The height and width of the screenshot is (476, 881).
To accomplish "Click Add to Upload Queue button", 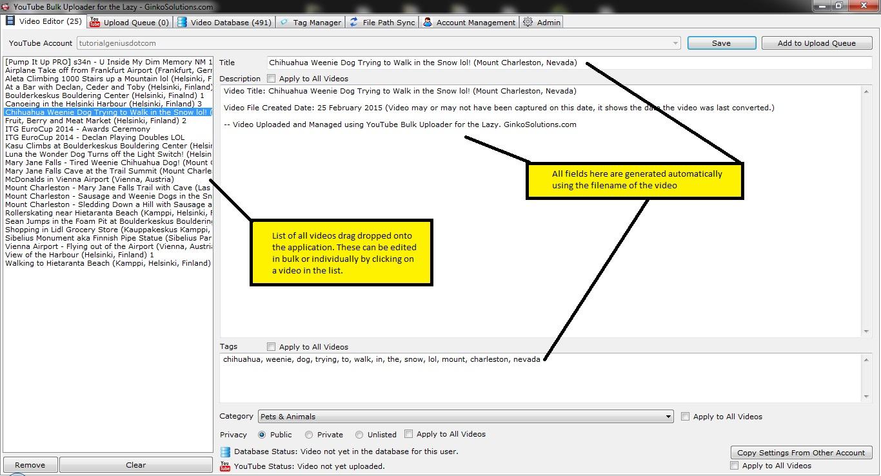I will pyautogui.click(x=817, y=43).
